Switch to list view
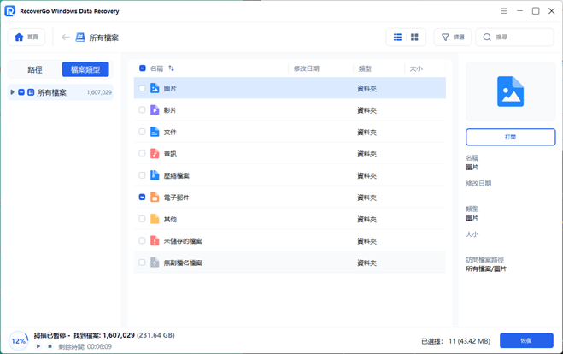 coord(397,38)
